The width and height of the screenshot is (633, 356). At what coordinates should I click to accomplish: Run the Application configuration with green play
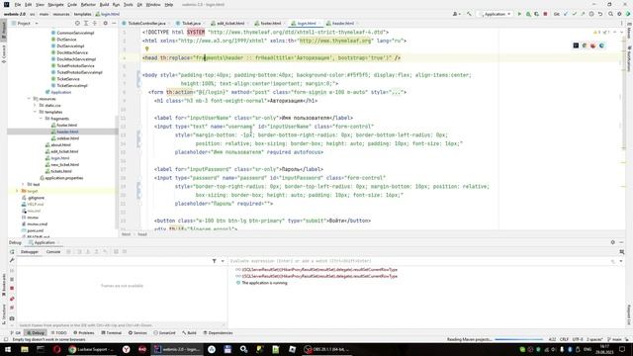(x=519, y=14)
